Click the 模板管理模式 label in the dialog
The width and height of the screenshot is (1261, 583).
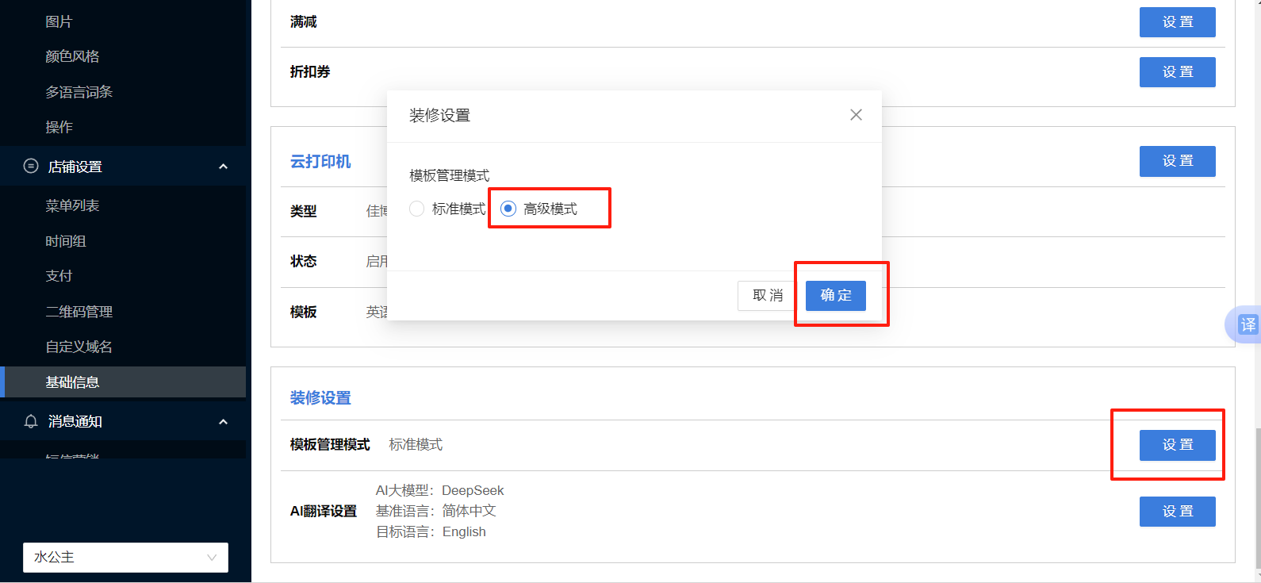pyautogui.click(x=449, y=175)
